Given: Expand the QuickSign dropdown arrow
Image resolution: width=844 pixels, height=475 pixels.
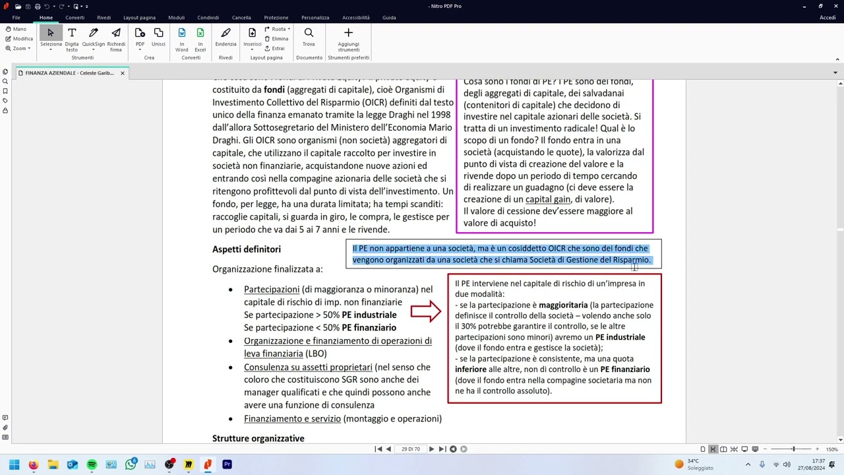Looking at the screenshot, I should click(94, 49).
